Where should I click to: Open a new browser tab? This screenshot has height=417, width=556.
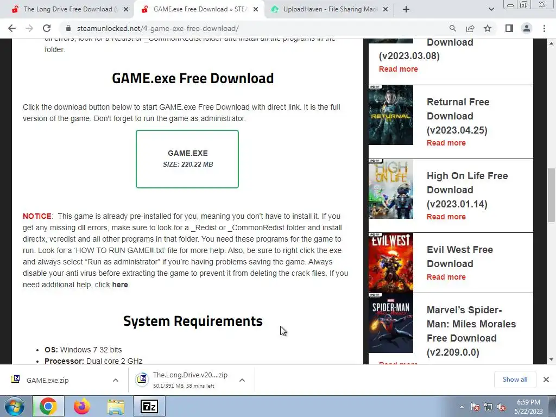pos(406,10)
